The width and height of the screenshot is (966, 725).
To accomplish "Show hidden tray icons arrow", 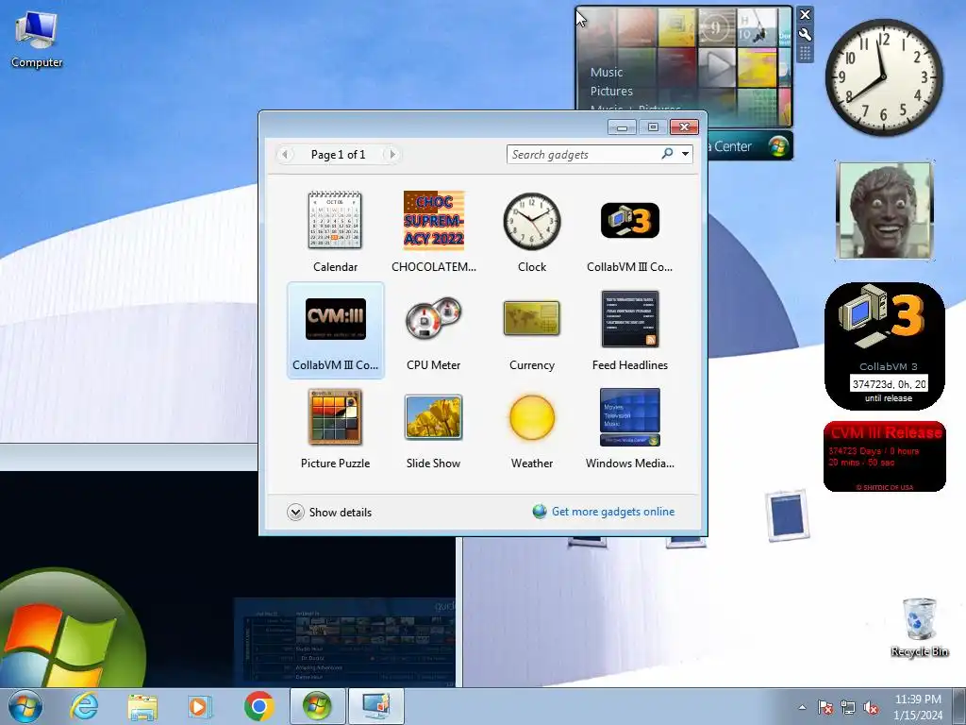I will [802, 707].
